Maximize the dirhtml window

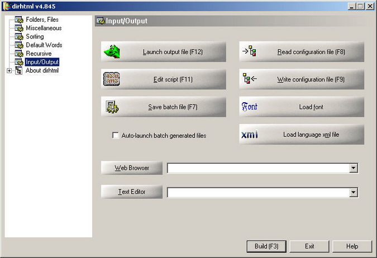pyautogui.click(x=360, y=6)
